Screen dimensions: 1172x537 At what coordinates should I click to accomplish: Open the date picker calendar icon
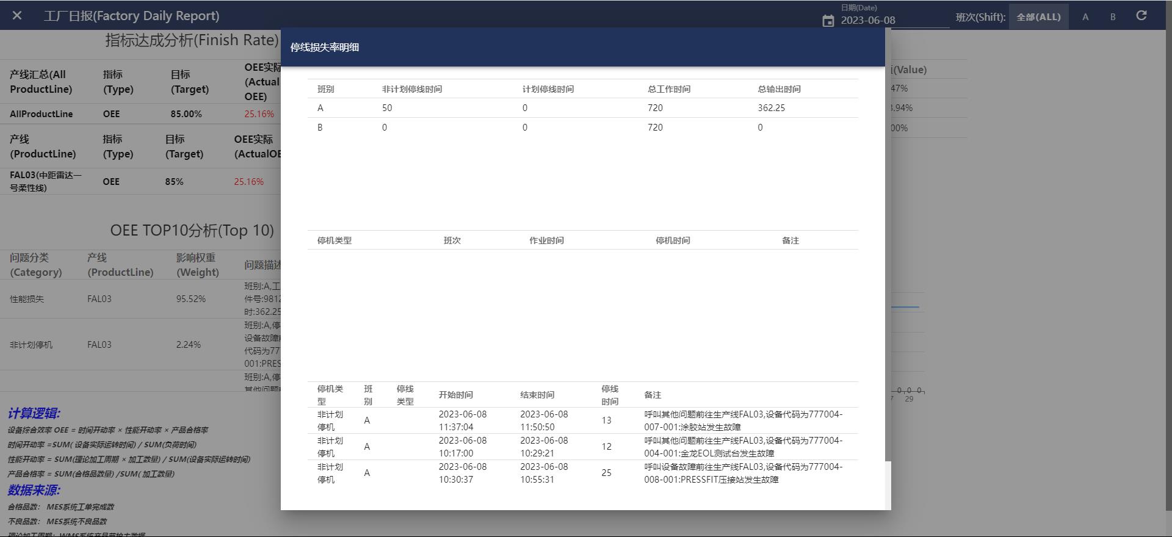(828, 21)
